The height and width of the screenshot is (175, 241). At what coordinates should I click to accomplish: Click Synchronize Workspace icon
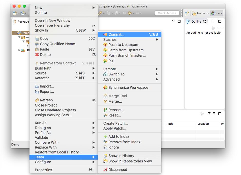click(x=105, y=88)
